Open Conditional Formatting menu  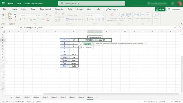click(x=112, y=17)
